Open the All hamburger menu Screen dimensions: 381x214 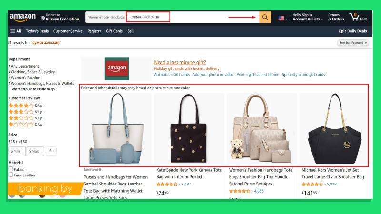(16, 31)
